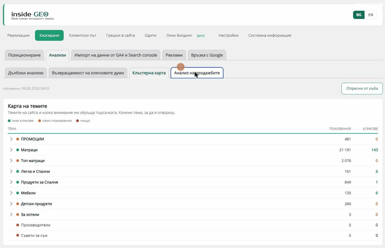Click the 849 impressions value
385x248 pixels.
point(348,182)
